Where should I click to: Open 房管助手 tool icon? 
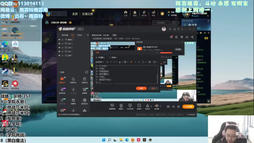(73, 80)
